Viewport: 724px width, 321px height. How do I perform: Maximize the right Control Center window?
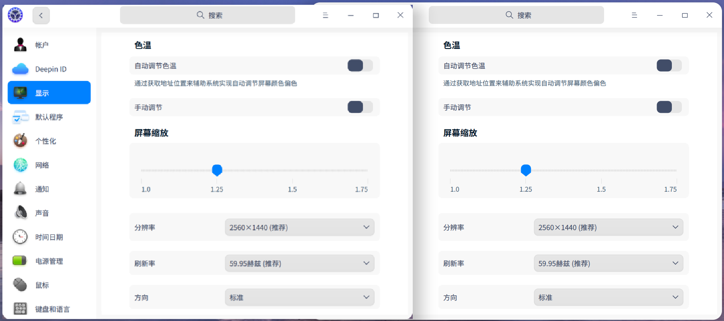pyautogui.click(x=685, y=15)
